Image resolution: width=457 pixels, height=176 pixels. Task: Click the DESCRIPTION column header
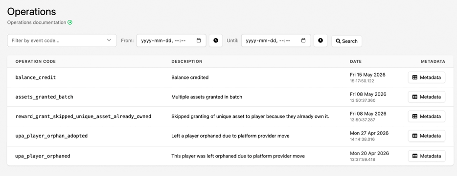pyautogui.click(x=187, y=61)
